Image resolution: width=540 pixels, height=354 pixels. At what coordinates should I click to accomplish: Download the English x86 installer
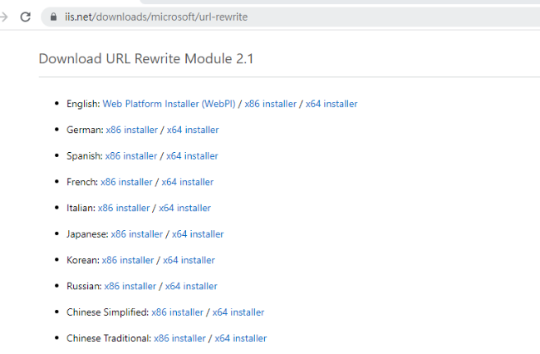270,104
